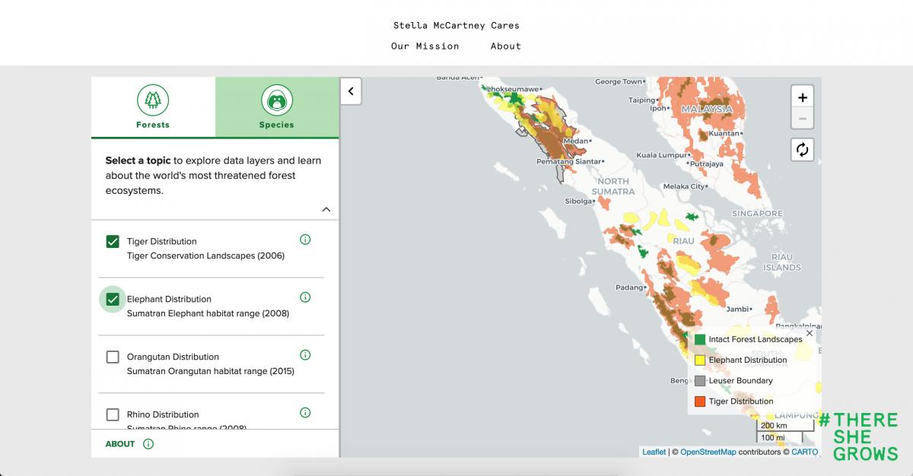Click the Leuser Boundary gray swatch
This screenshot has height=476, width=913.
click(700, 380)
